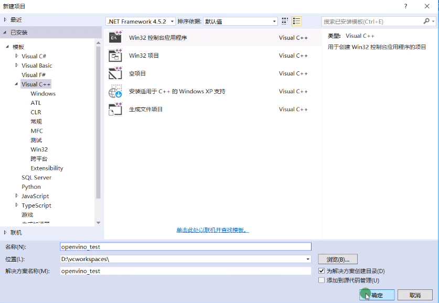
Task: Select 游戏 in template tree
Action: click(x=27, y=214)
